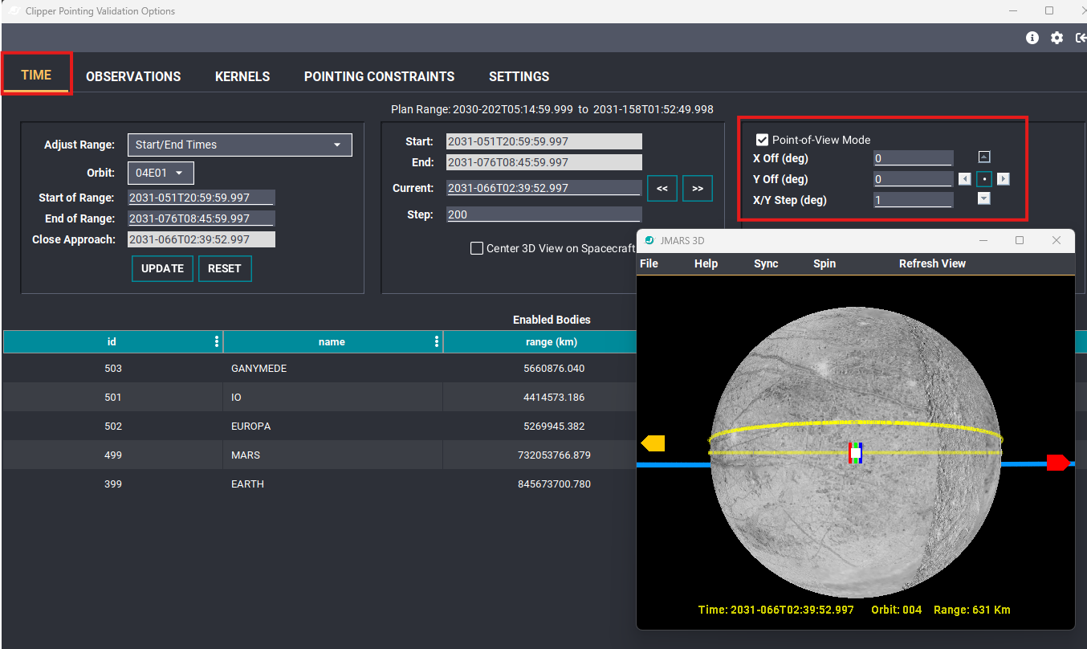This screenshot has width=1087, height=649.
Task: Open the info icon in the top bar
Action: coord(1032,38)
